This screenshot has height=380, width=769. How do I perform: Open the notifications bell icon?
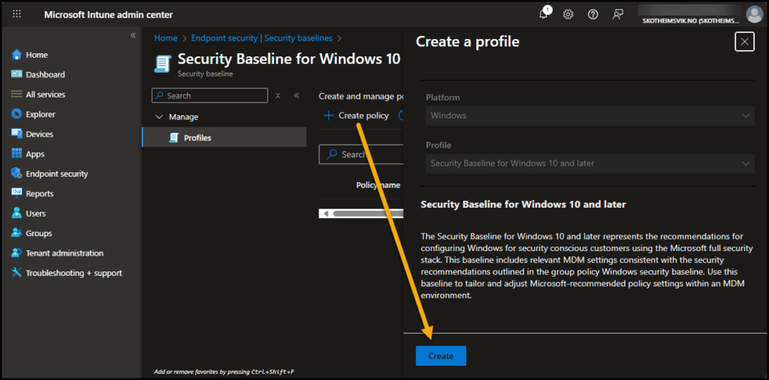click(544, 14)
